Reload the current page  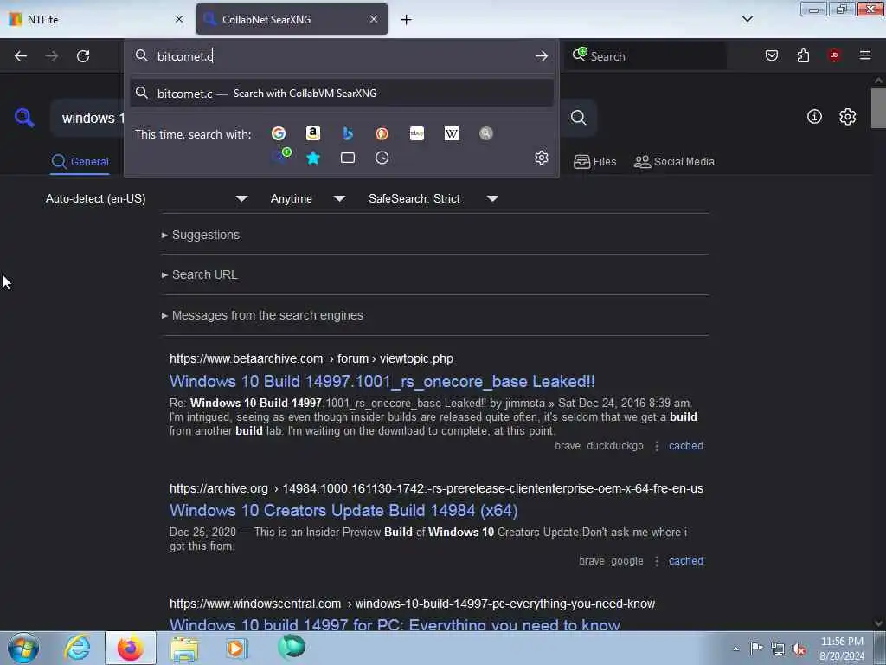click(x=83, y=56)
